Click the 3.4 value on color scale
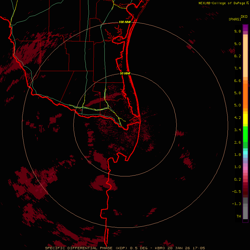The height and width of the screenshot is (250, 250). click(237, 130)
